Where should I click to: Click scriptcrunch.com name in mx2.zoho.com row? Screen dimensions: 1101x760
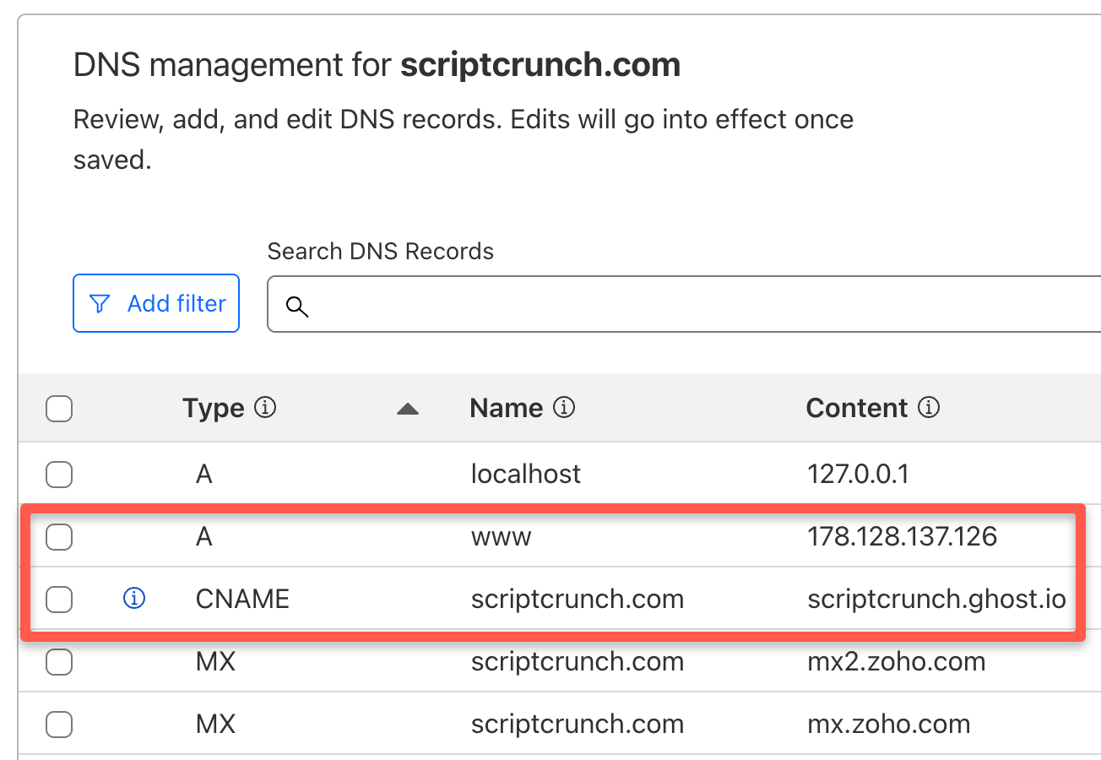click(x=578, y=662)
